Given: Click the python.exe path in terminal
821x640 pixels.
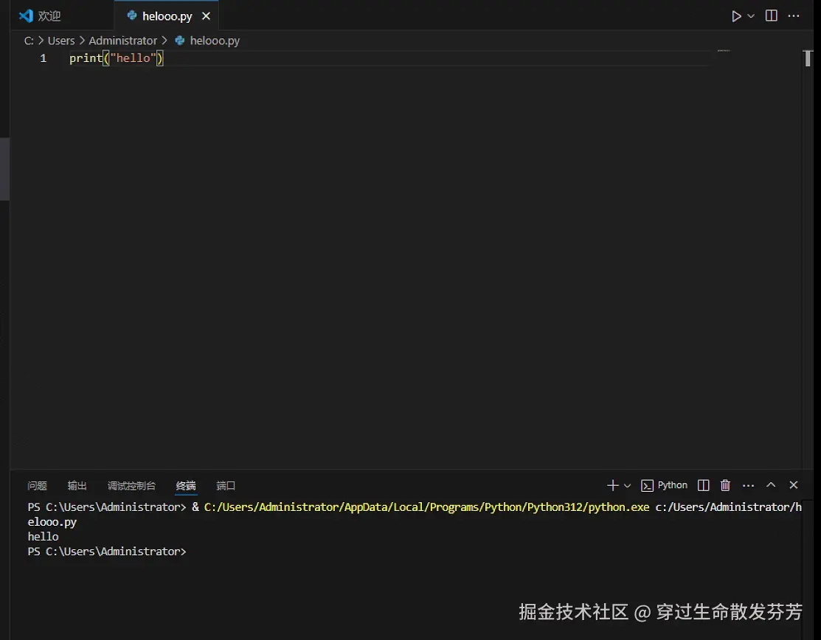Looking at the screenshot, I should click(x=427, y=507).
